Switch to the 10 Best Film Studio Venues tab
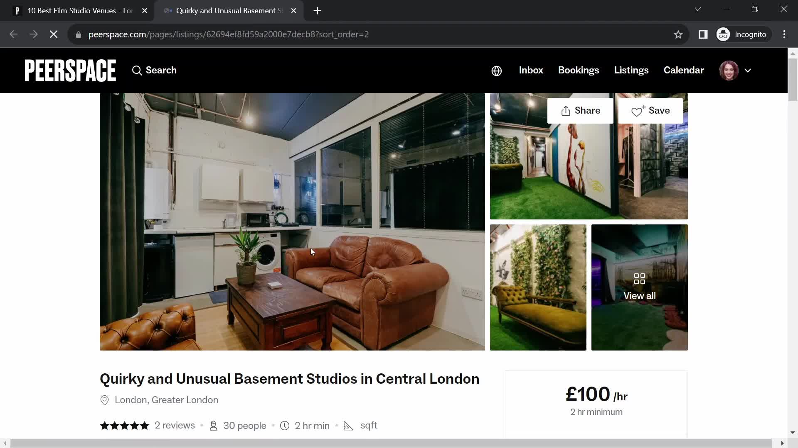This screenshot has height=448, width=798. [80, 11]
